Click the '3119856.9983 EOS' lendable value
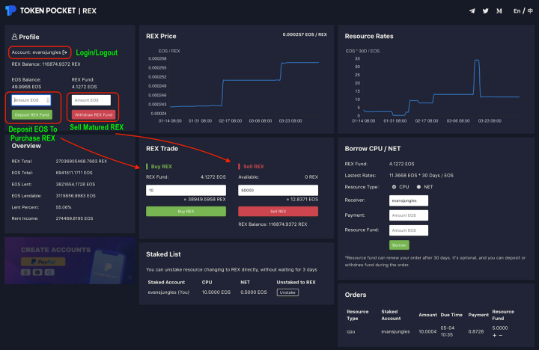The height and width of the screenshot is (350, 539). (76, 196)
